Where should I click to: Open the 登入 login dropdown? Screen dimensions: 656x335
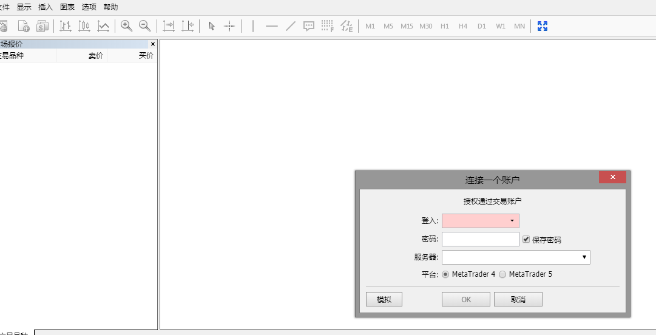point(512,221)
